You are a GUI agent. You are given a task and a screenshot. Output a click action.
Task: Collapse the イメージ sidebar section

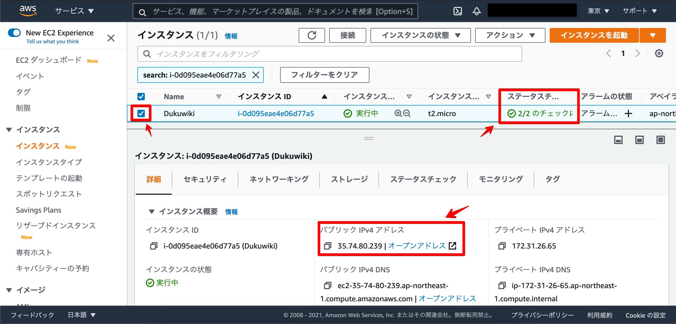[9, 290]
